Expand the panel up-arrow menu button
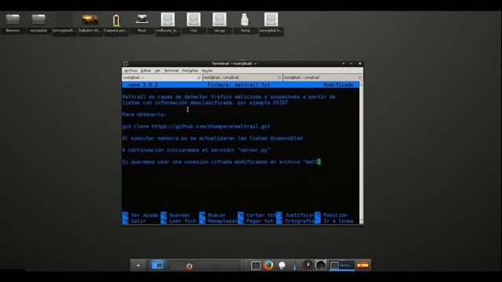The image size is (502, 282). tap(138, 266)
